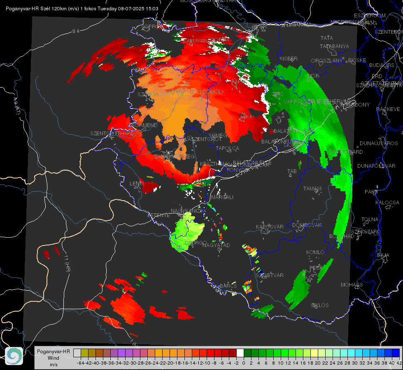Click the LENTI city label
Image resolution: width=403 pixels, height=370 pixels.
(x=137, y=184)
